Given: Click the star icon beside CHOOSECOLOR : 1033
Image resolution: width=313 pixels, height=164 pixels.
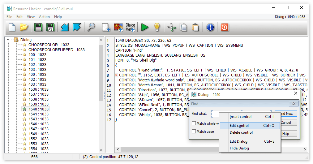Looking at the screenshot, I should [x=24, y=45].
